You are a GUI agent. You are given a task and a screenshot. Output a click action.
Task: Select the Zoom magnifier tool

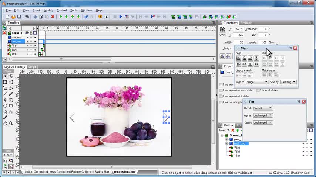pos(11,123)
